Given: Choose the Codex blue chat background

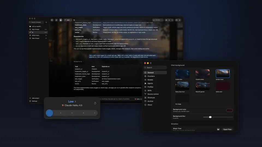Looking at the screenshot, I should (182, 73).
